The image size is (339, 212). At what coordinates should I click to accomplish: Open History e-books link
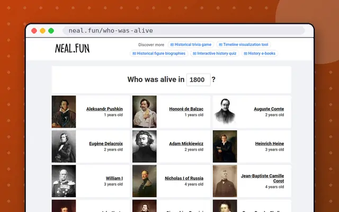(x=260, y=54)
